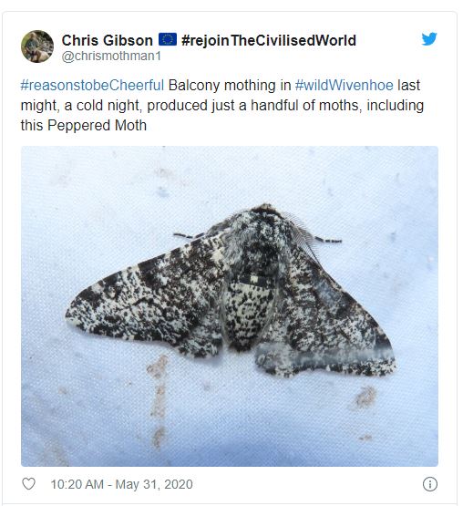Click the brown stain below the moth
This screenshot has width=463, height=506.
159,400
